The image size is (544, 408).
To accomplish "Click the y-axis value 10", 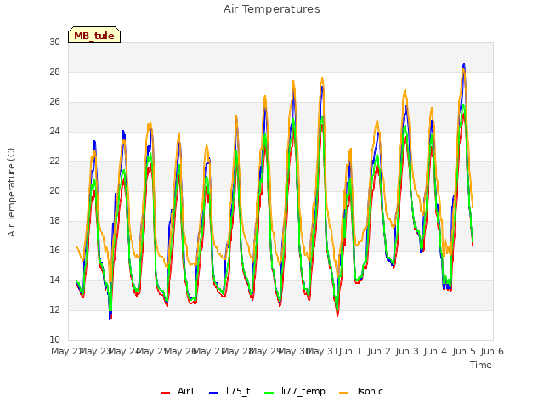I will [x=54, y=340].
